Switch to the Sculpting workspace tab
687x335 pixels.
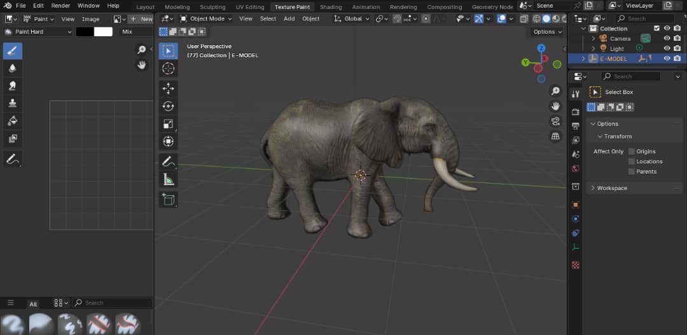click(x=212, y=7)
